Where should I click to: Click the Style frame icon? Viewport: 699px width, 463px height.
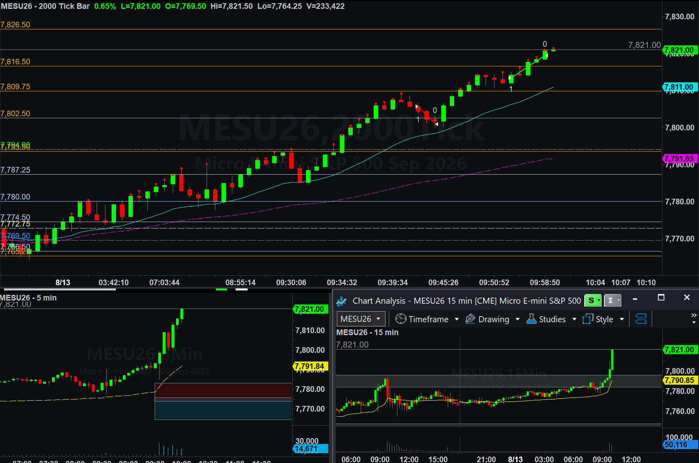pyautogui.click(x=588, y=319)
